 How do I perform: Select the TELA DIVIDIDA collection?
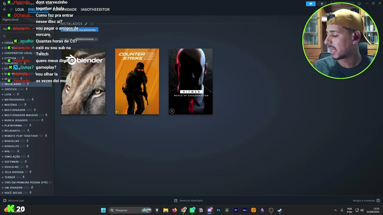click(14, 172)
